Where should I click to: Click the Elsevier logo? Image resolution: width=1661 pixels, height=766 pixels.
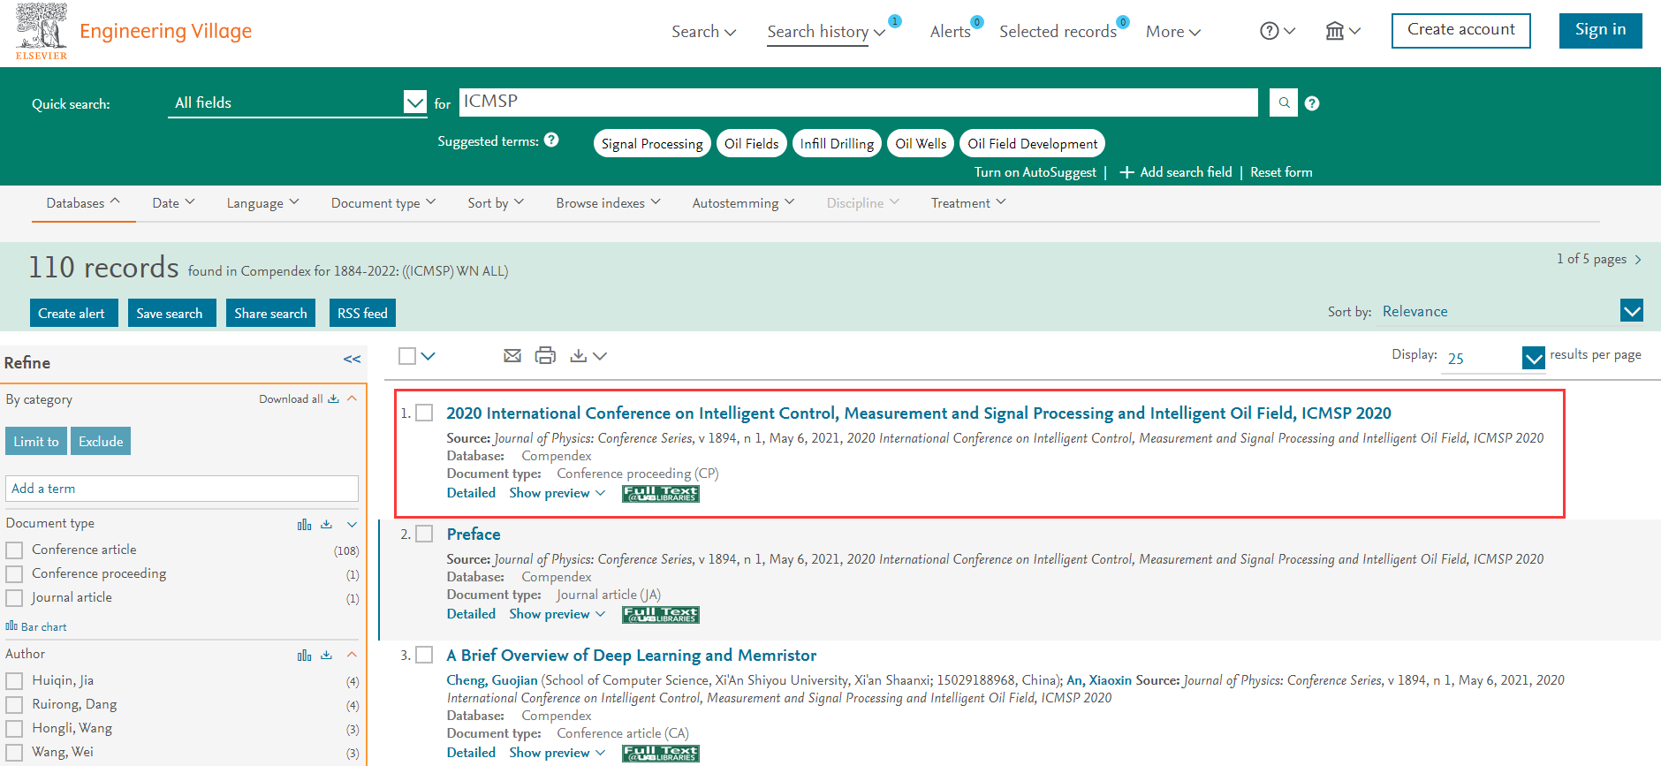point(42,32)
